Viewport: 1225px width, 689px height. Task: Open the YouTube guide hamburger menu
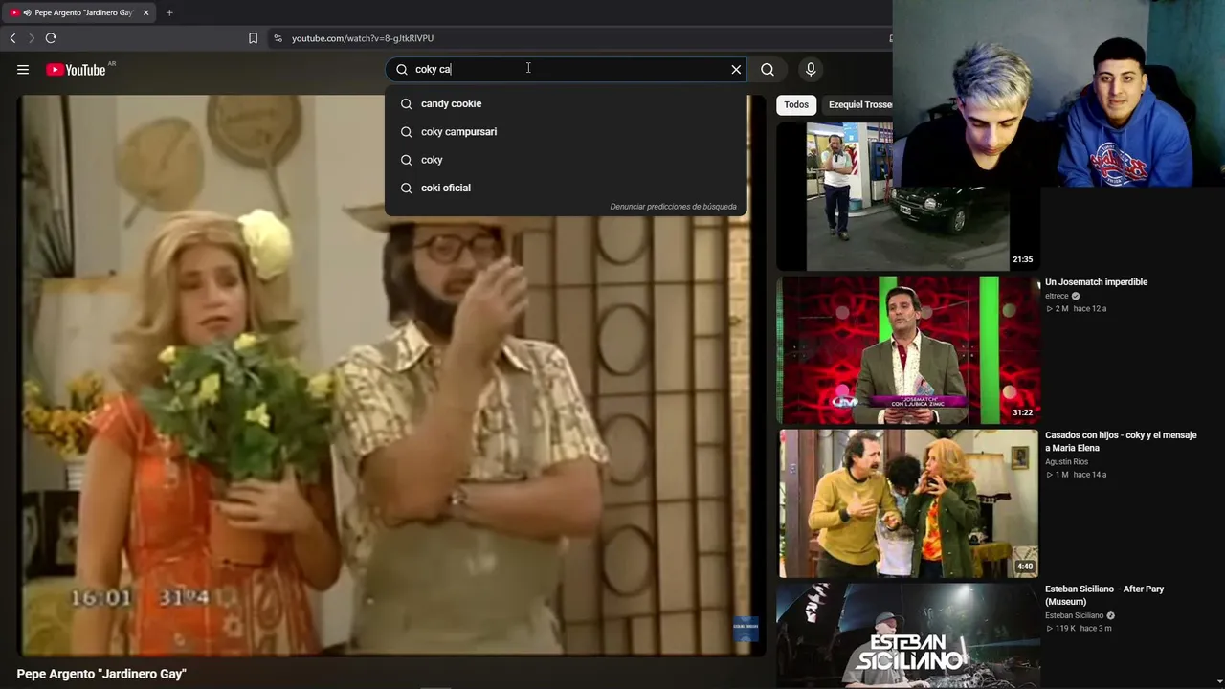point(23,69)
